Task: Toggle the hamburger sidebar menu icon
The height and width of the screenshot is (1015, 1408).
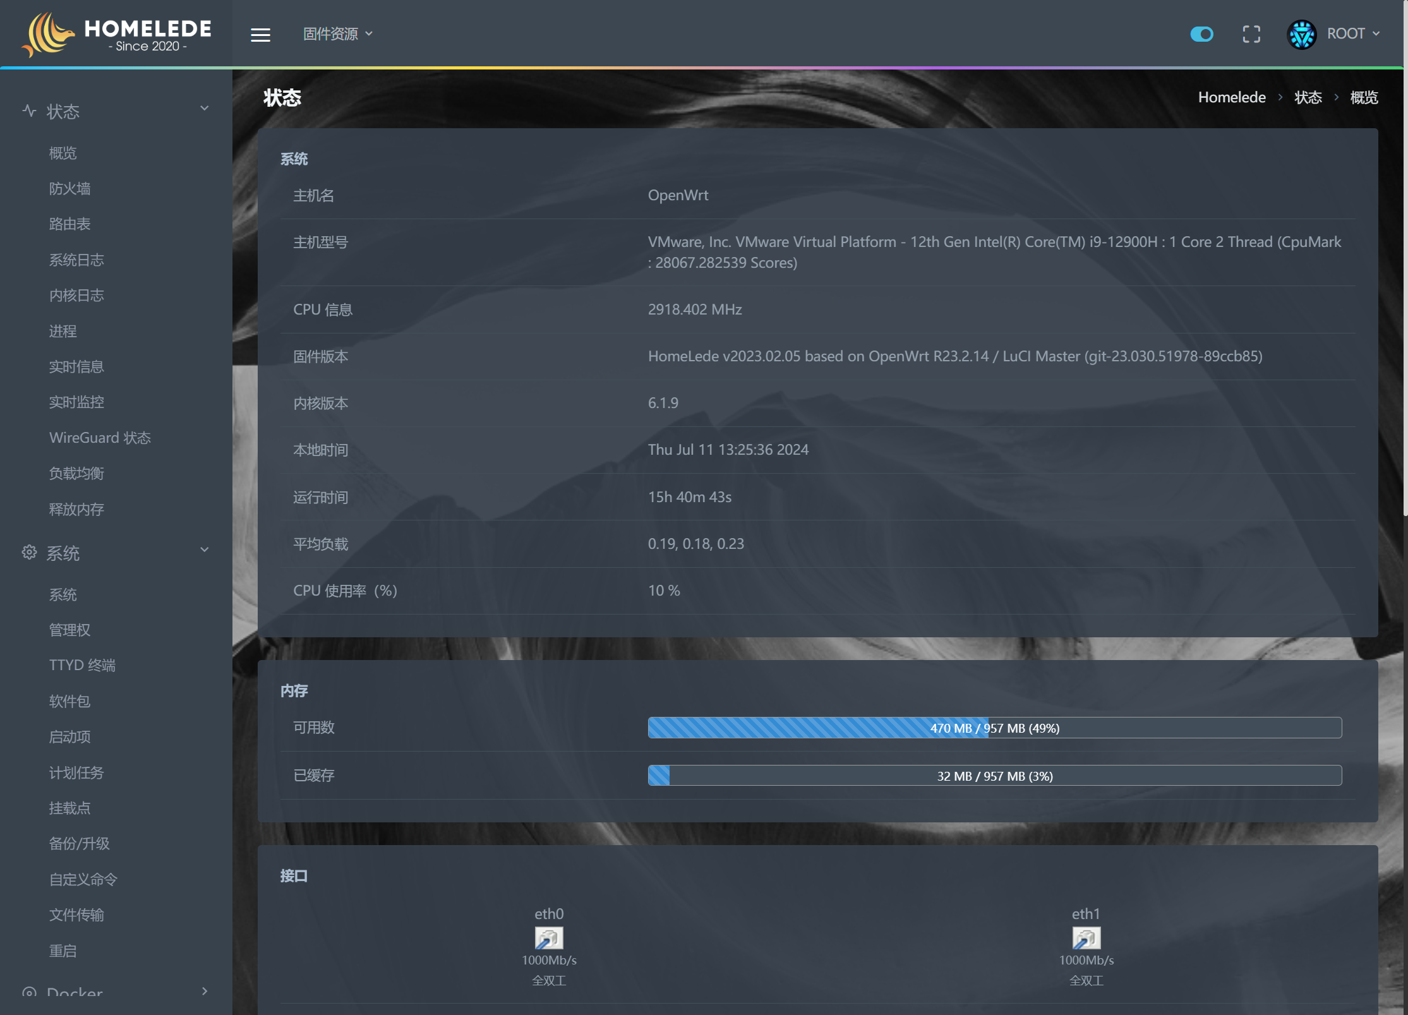Action: [260, 35]
